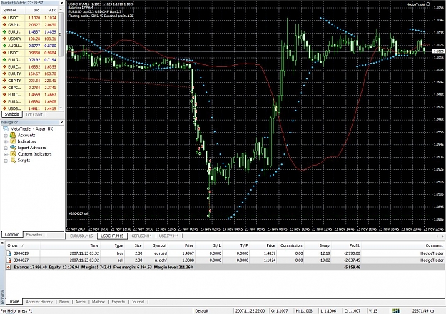Close the Terminal panel

[x=2, y=243]
